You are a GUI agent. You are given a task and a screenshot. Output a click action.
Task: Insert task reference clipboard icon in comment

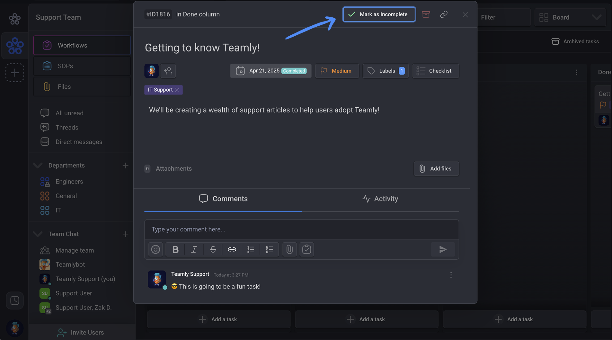coord(307,249)
